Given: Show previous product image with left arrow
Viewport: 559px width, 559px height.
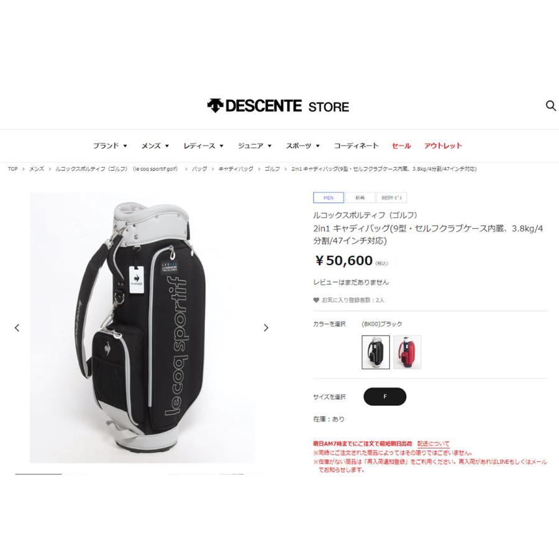Looking at the screenshot, I should point(17,327).
